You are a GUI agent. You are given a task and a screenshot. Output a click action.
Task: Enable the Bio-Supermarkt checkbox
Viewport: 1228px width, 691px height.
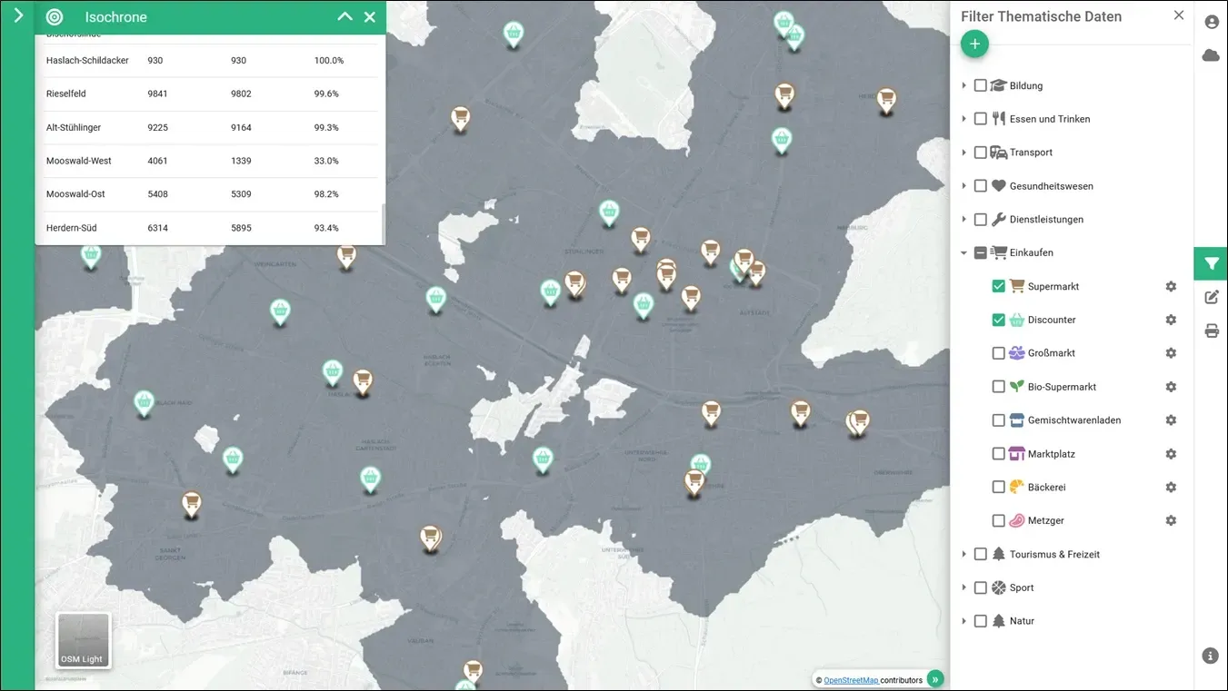tap(999, 387)
